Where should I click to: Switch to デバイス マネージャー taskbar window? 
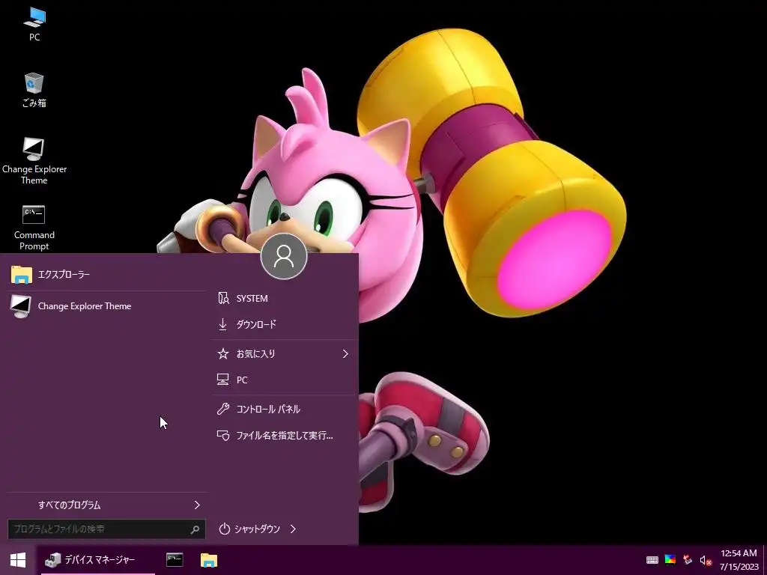[x=97, y=560]
